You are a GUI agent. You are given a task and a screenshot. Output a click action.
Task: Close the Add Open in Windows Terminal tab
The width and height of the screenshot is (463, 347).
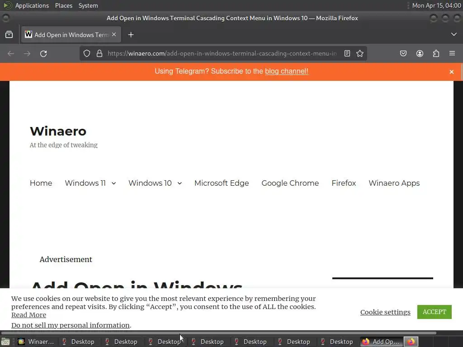(x=114, y=34)
